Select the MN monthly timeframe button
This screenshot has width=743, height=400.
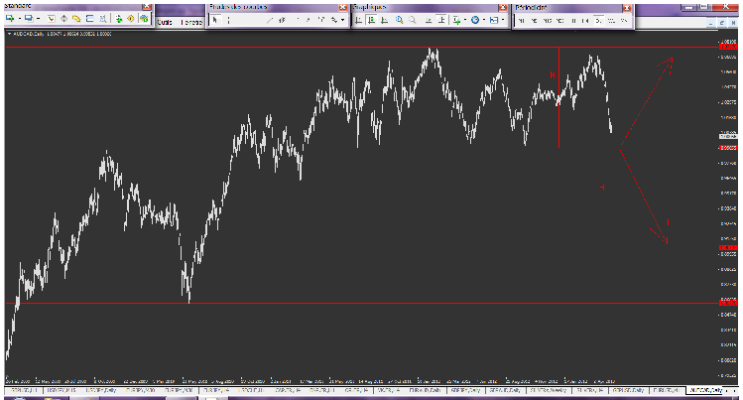pos(624,21)
